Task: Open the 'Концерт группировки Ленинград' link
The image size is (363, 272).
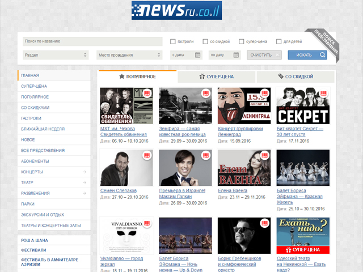Action: pyautogui.click(x=240, y=131)
